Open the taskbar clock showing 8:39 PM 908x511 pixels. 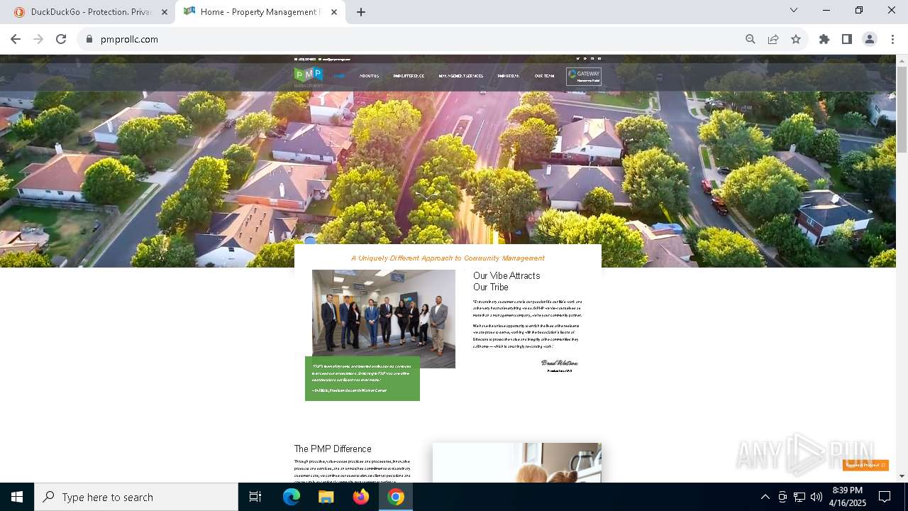coord(847,497)
